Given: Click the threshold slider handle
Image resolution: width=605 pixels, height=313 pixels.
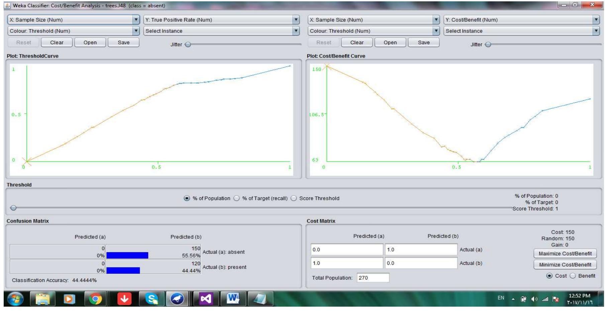Looking at the screenshot, I should (x=13, y=208).
